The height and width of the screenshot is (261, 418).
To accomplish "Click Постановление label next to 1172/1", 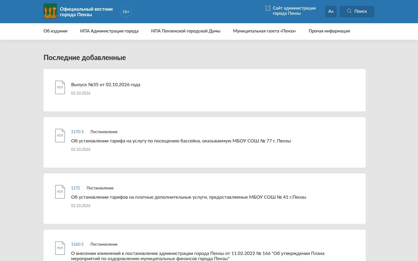I will [104, 132].
